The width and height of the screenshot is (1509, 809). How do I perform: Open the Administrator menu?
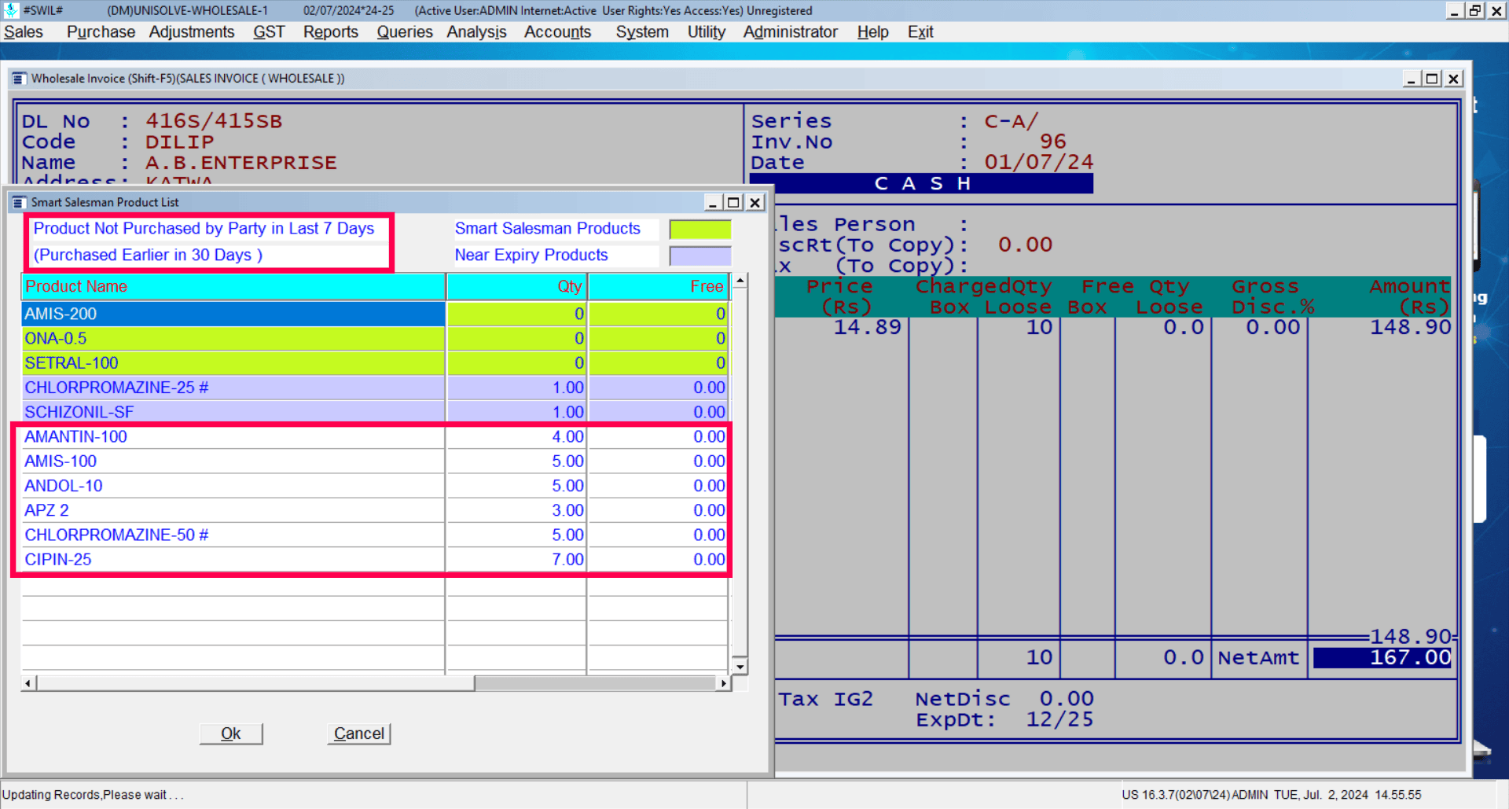(x=791, y=32)
